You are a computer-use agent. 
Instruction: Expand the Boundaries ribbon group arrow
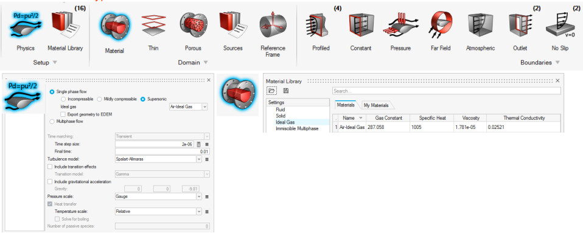(557, 63)
